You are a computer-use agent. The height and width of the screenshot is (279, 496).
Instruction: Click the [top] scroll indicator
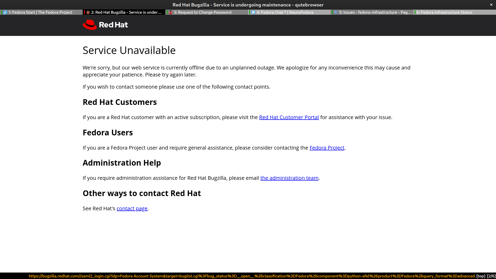pos(481,276)
